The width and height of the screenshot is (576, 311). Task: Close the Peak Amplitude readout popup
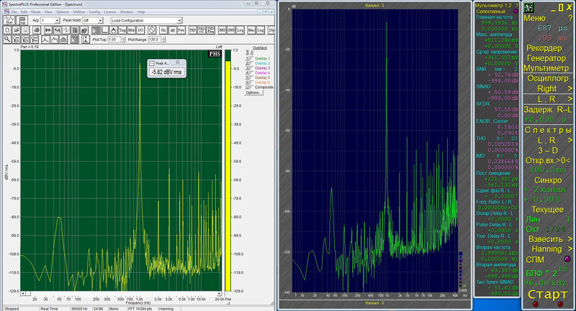tap(177, 62)
